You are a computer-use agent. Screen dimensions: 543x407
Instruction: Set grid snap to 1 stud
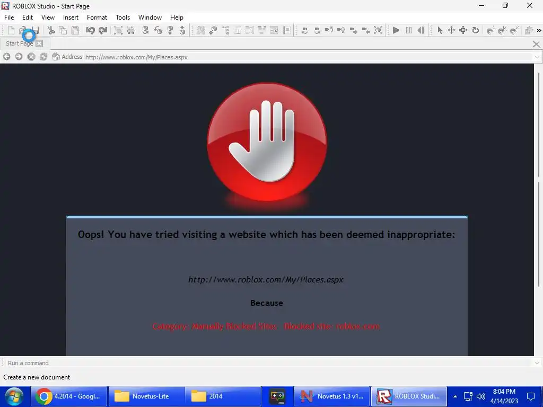pos(491,30)
